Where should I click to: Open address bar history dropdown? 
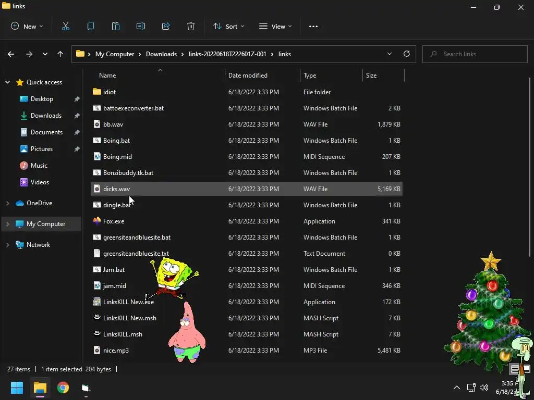point(389,54)
